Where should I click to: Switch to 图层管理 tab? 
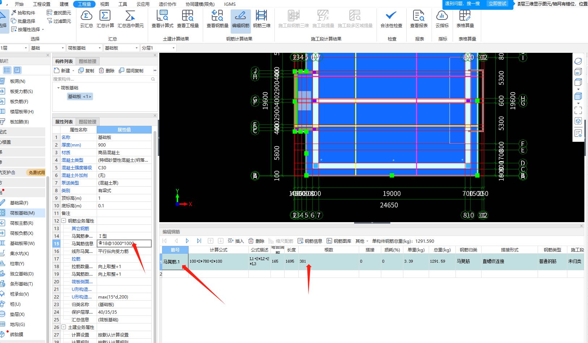(88, 122)
